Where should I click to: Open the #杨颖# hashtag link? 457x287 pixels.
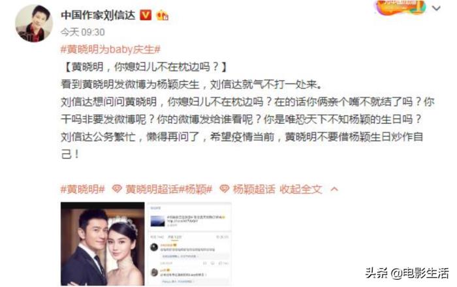coord(195,189)
